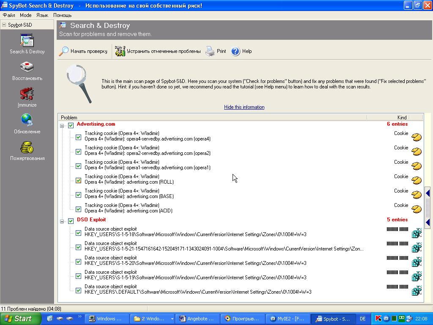433x325 pixels.
Task: Uncheck the Advertising.com group checkbox
Action: pos(71,125)
